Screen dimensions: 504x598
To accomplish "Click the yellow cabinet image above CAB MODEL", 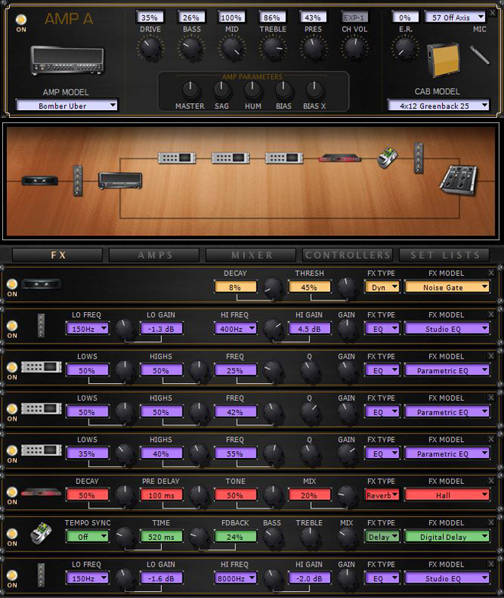I will pos(443,60).
